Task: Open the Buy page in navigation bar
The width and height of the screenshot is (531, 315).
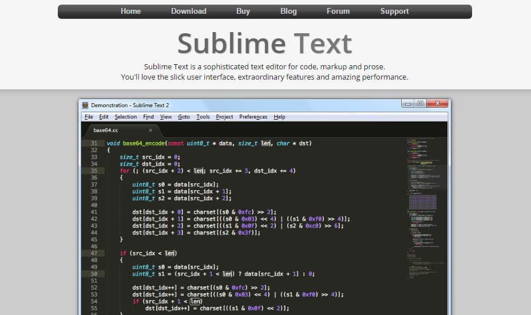Action: (x=243, y=11)
